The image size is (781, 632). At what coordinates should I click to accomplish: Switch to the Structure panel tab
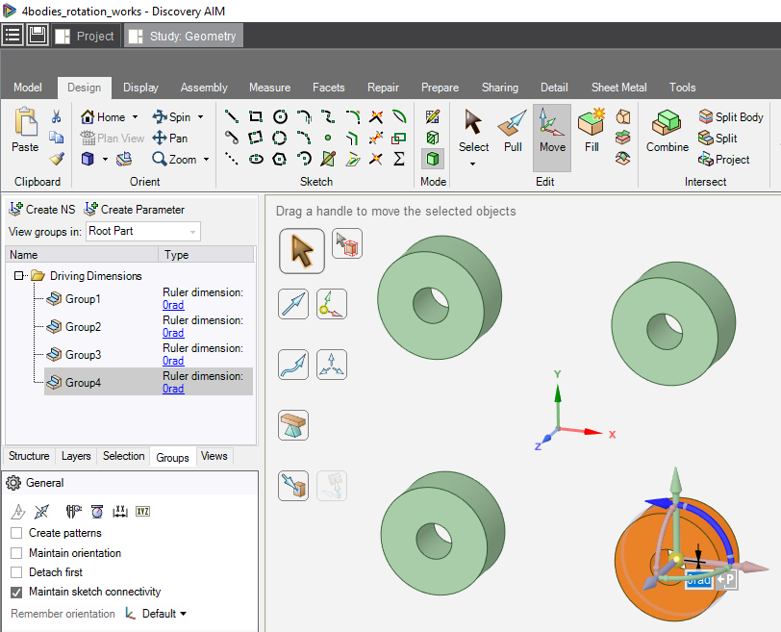(29, 456)
